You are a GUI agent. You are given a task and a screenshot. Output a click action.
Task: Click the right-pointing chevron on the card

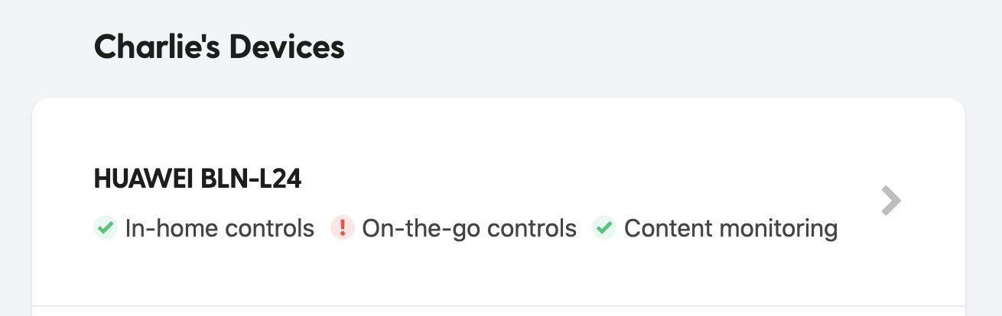[x=891, y=202]
